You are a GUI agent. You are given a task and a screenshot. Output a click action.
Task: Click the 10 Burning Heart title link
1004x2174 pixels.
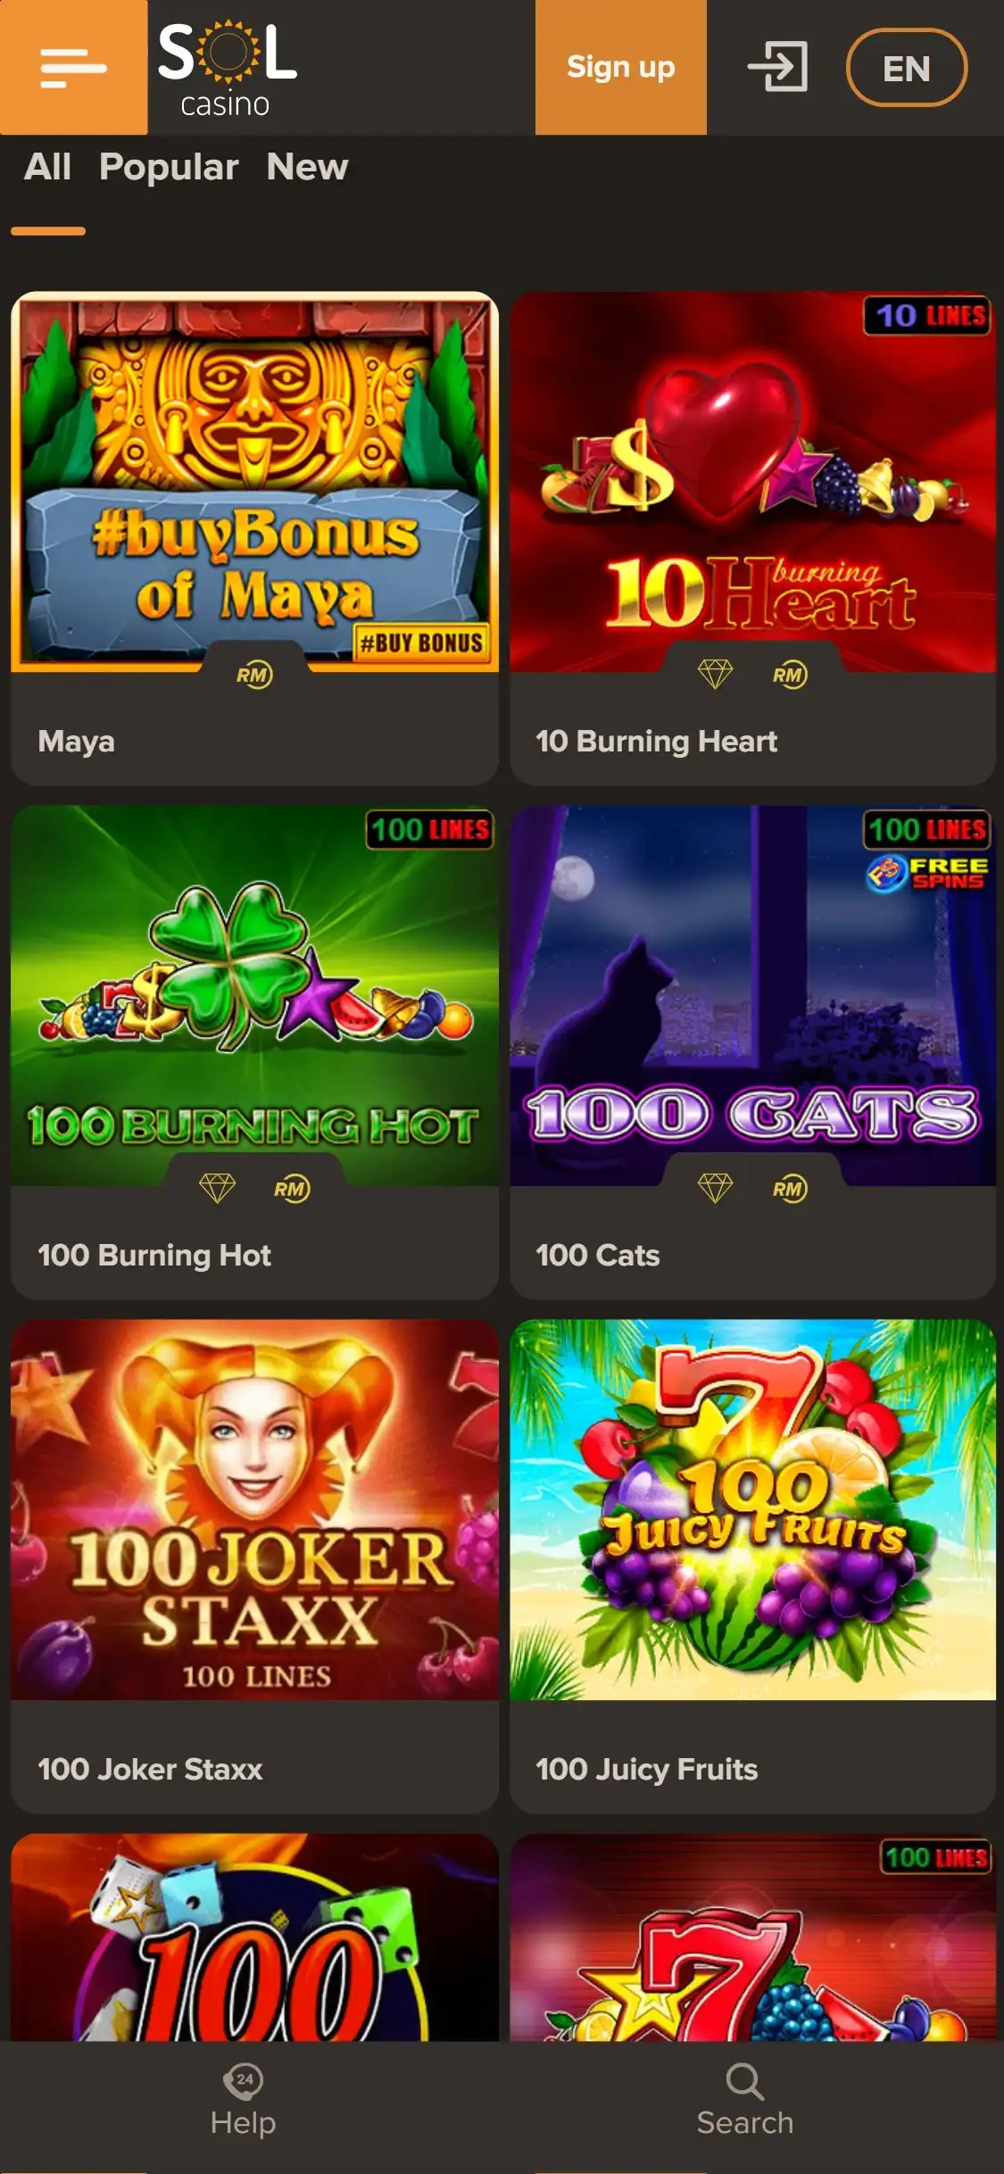click(656, 742)
